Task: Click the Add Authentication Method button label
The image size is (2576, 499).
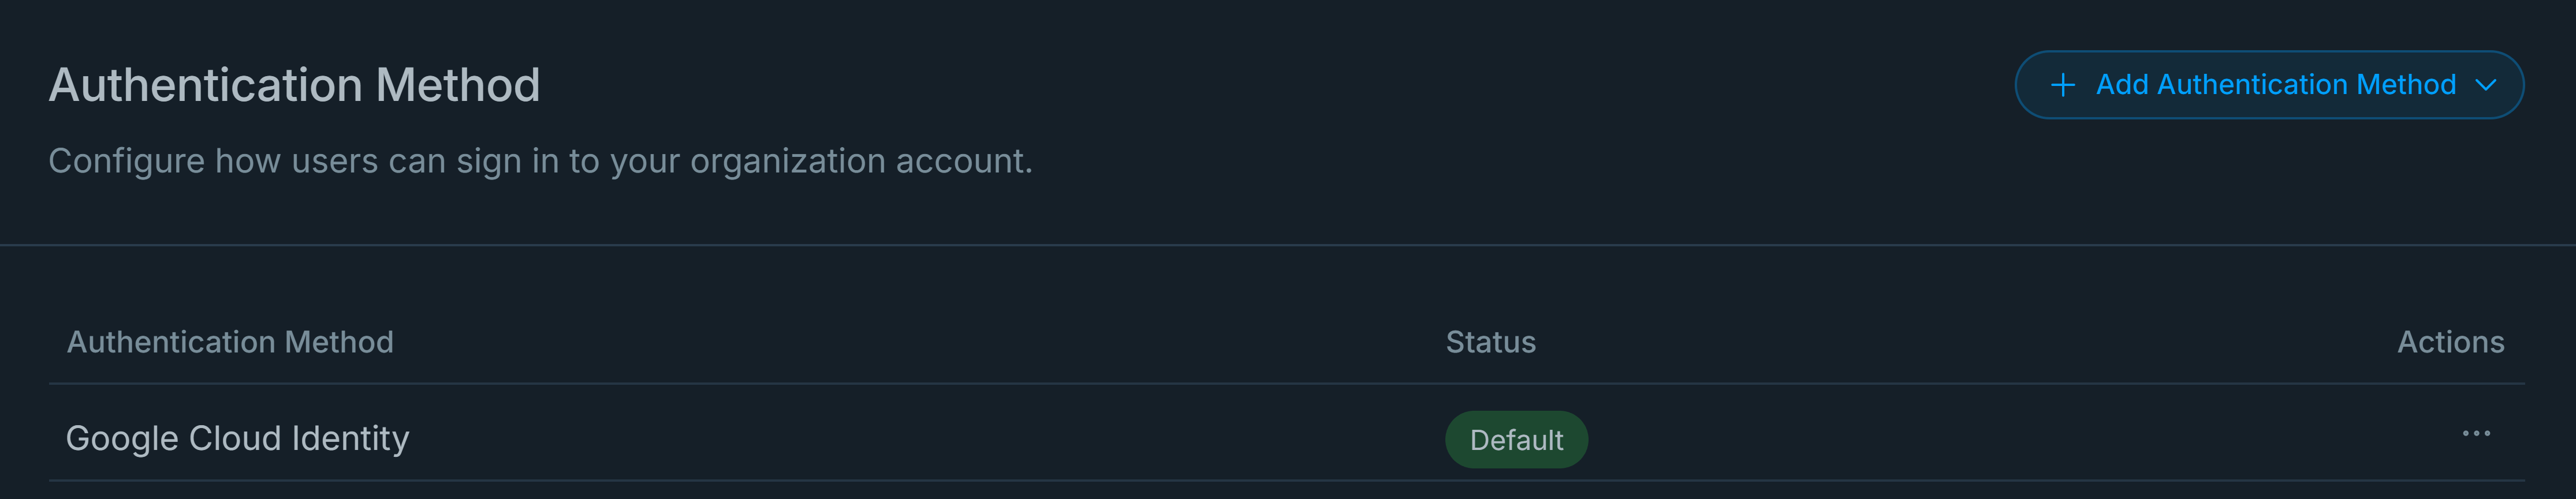Action: pos(2275,85)
